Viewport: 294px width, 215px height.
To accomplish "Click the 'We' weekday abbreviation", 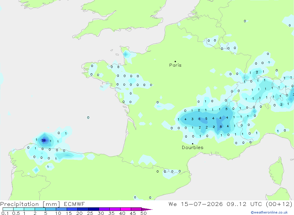I will pos(173,204).
